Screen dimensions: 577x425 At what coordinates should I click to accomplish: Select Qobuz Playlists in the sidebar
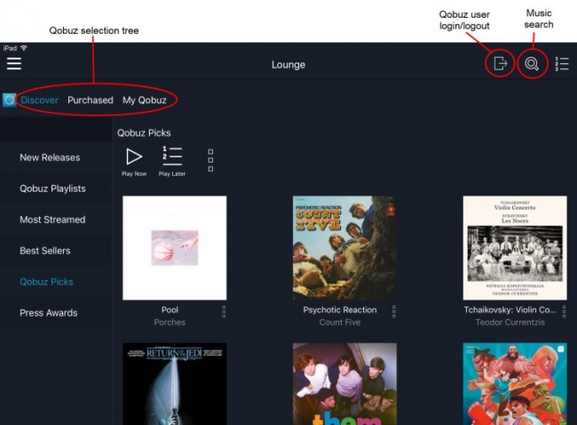[x=56, y=188]
